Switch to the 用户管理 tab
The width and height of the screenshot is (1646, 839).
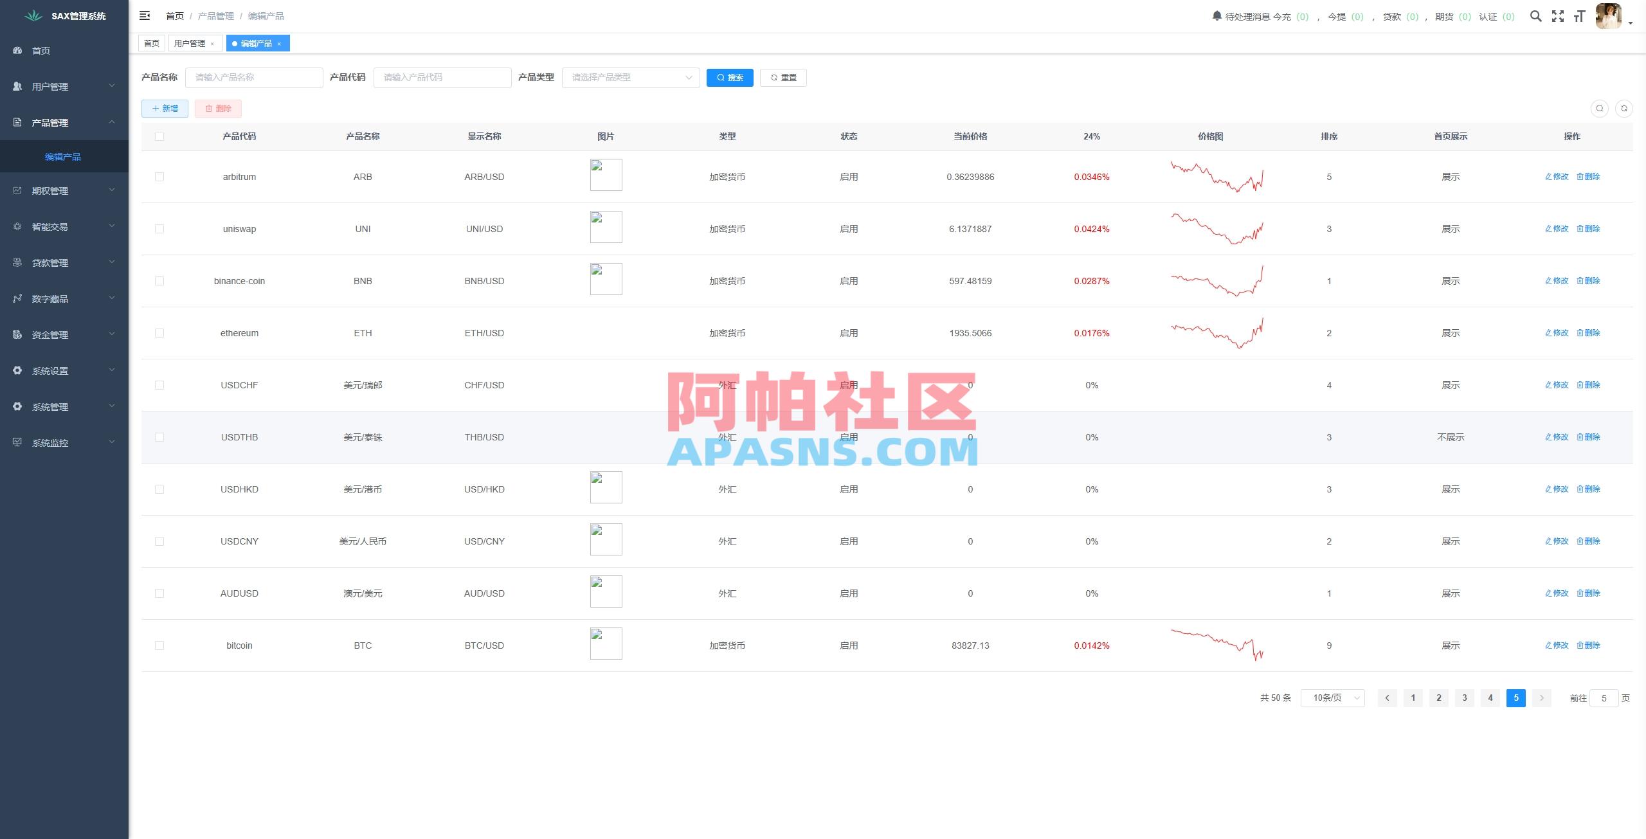(190, 43)
